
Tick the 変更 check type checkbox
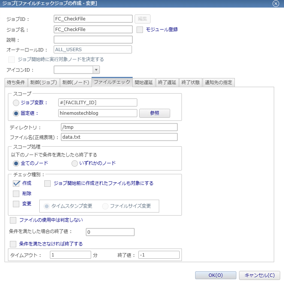click(16, 204)
